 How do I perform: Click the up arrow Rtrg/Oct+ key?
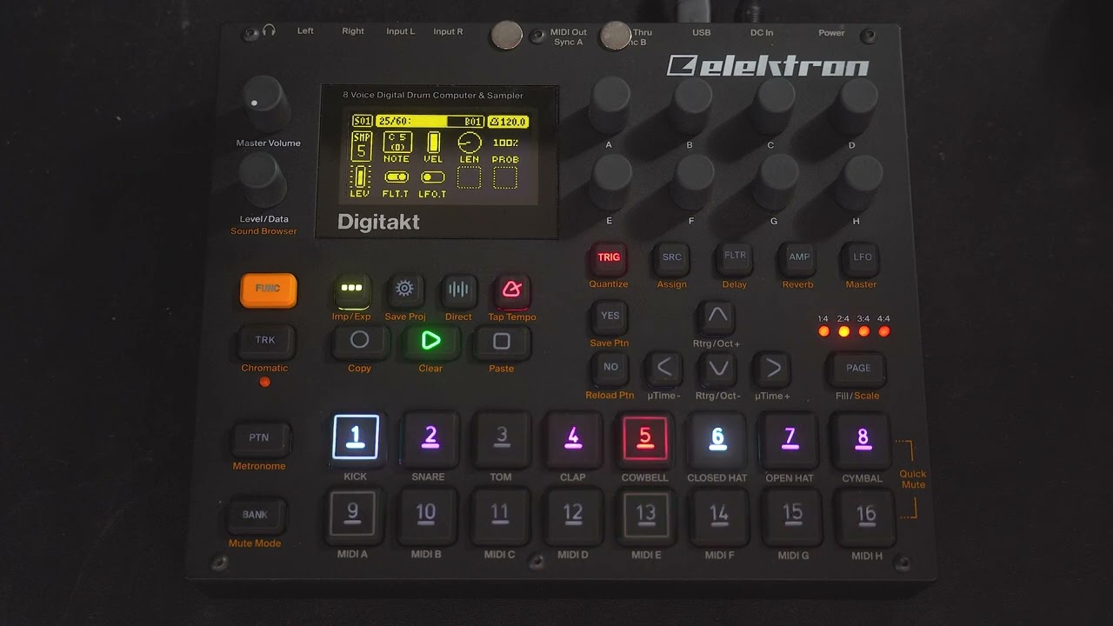pos(717,316)
